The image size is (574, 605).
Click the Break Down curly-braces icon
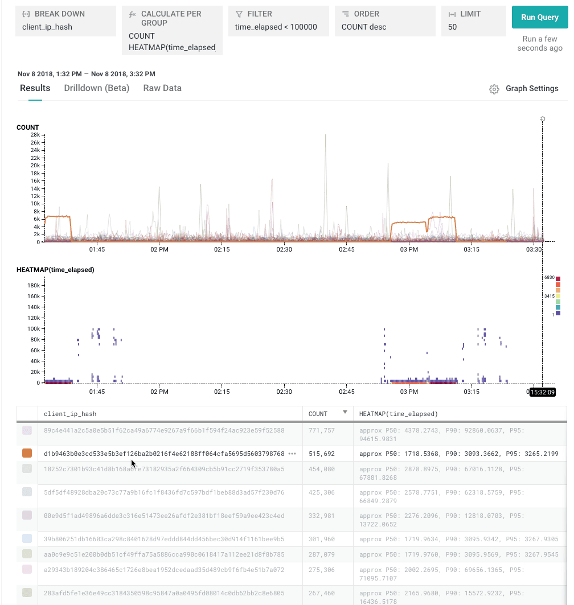pos(26,14)
